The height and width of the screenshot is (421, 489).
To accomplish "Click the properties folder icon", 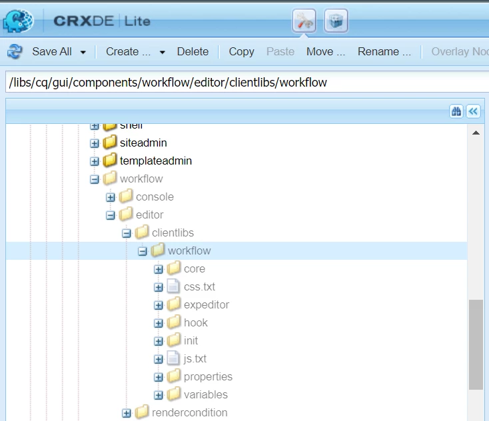I will 174,376.
